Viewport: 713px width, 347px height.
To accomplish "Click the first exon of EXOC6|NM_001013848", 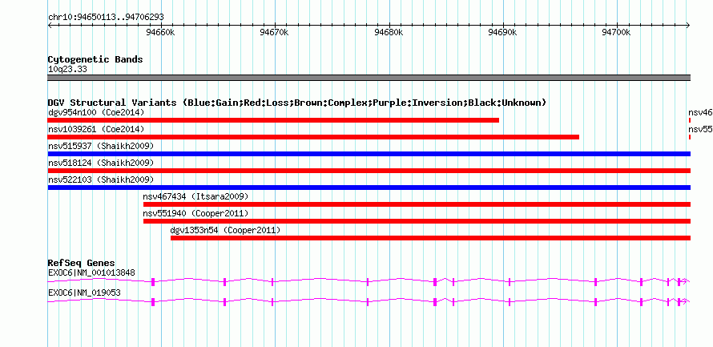I will pos(153,282).
